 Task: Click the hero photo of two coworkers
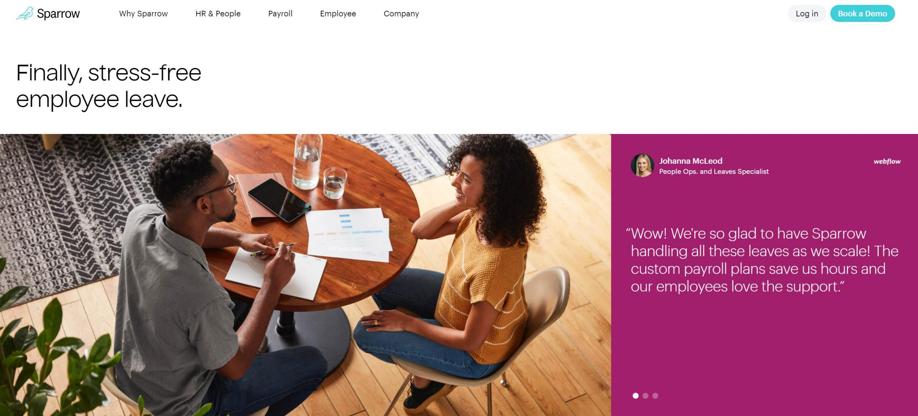(305, 275)
